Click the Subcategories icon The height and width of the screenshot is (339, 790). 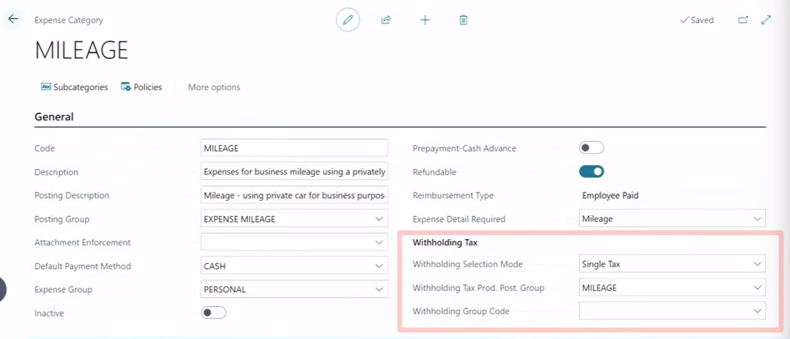coord(46,87)
